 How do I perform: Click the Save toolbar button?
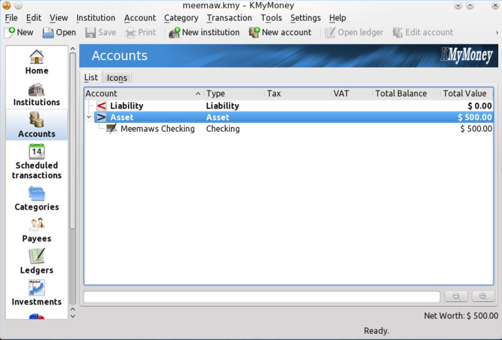tap(100, 33)
